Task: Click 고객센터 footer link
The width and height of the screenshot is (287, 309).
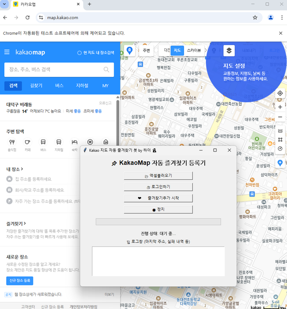Action: 28,307
